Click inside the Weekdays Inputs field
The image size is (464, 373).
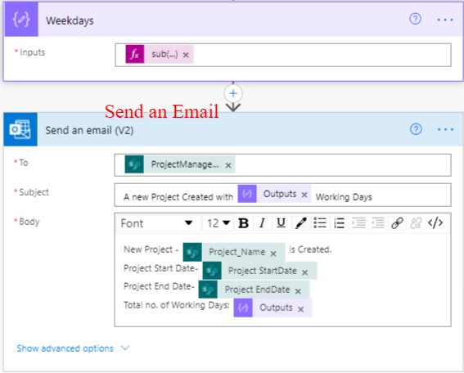(x=283, y=55)
